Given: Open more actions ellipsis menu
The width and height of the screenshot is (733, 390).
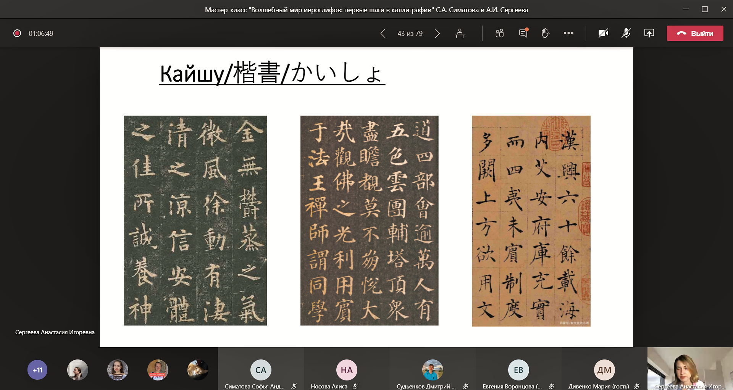Looking at the screenshot, I should 568,34.
